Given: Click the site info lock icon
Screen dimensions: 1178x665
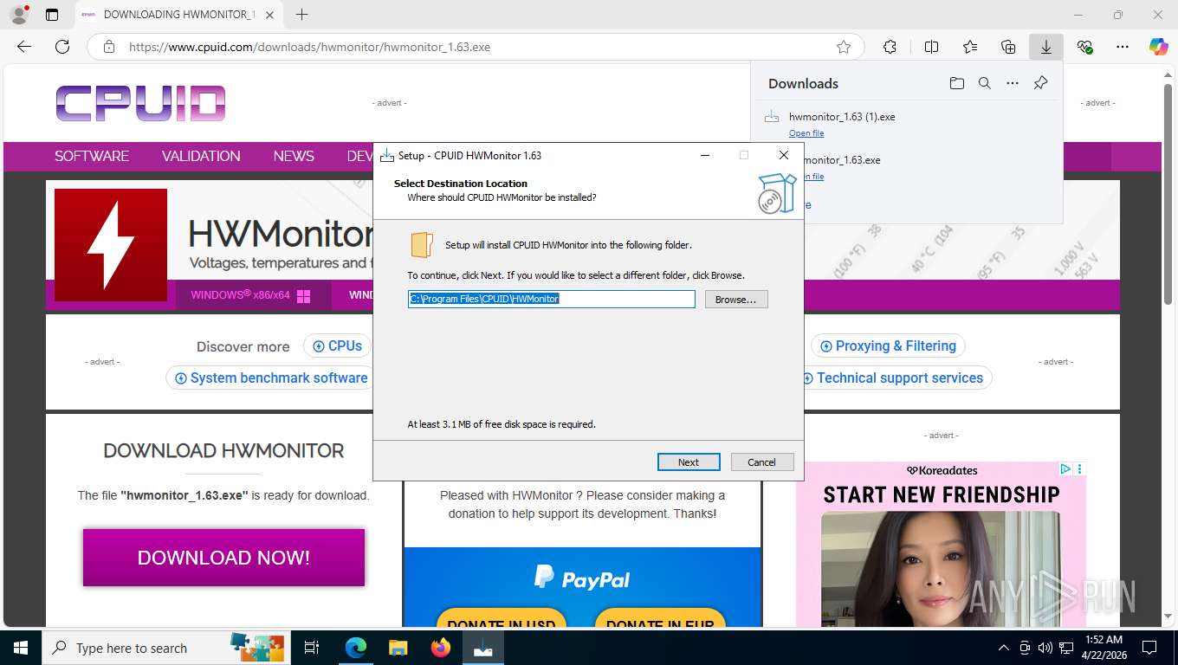Looking at the screenshot, I should point(109,47).
